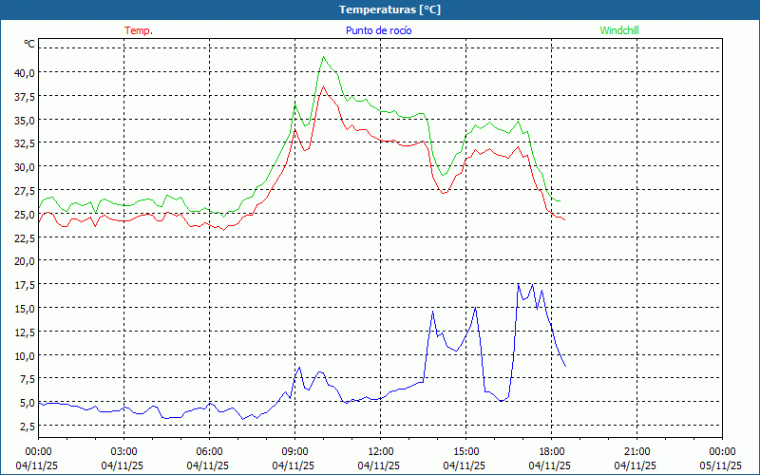
Task: Click the 30,0 y-axis label
Action: (25, 167)
